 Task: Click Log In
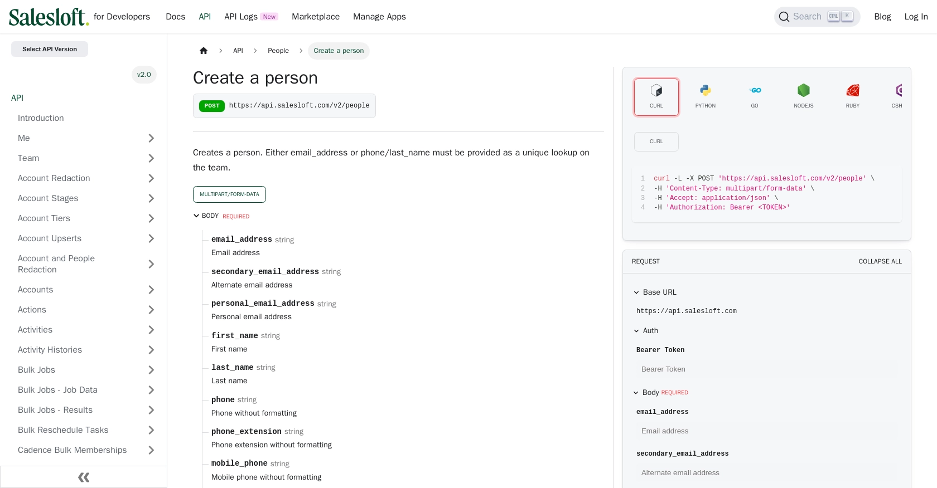point(916,17)
